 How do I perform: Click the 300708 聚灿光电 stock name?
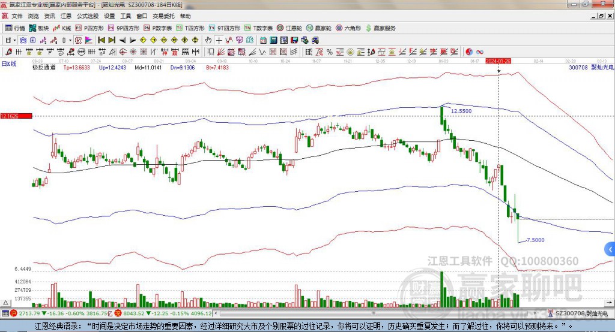point(591,67)
